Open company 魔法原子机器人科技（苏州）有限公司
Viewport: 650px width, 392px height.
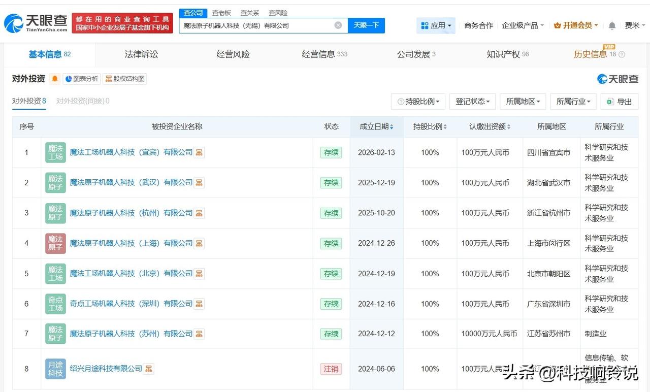pyautogui.click(x=131, y=334)
